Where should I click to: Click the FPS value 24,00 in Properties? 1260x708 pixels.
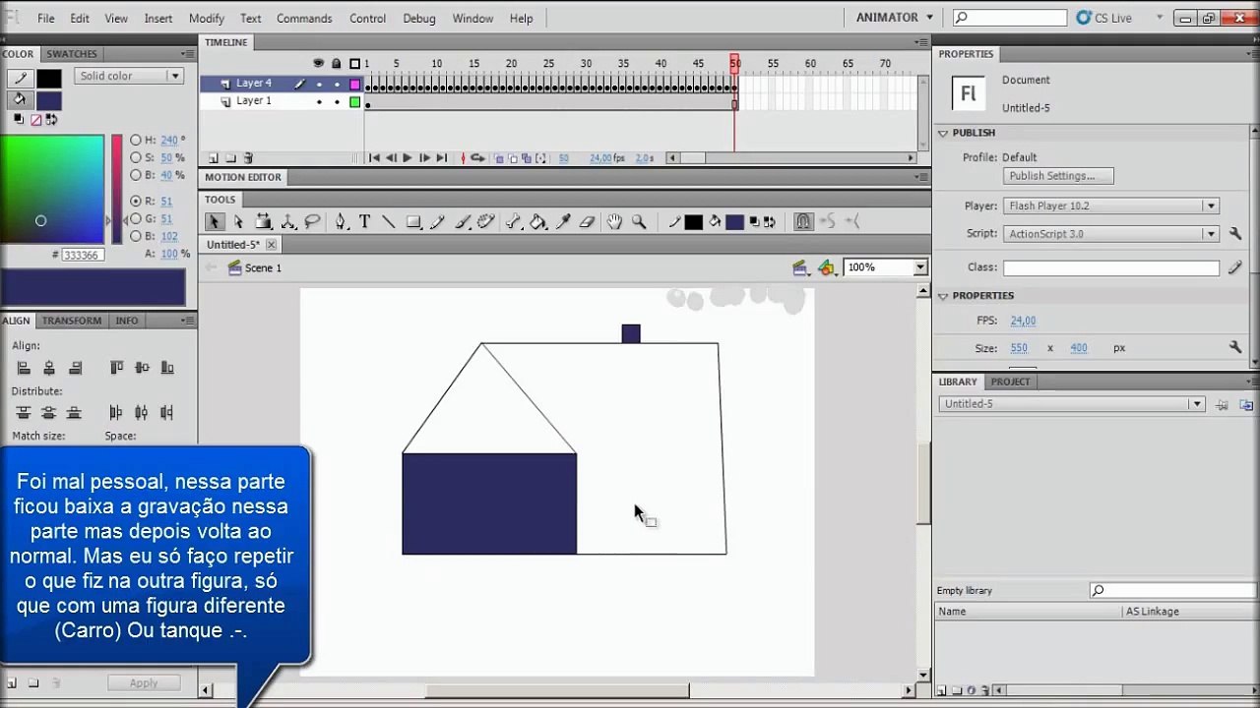click(1023, 321)
